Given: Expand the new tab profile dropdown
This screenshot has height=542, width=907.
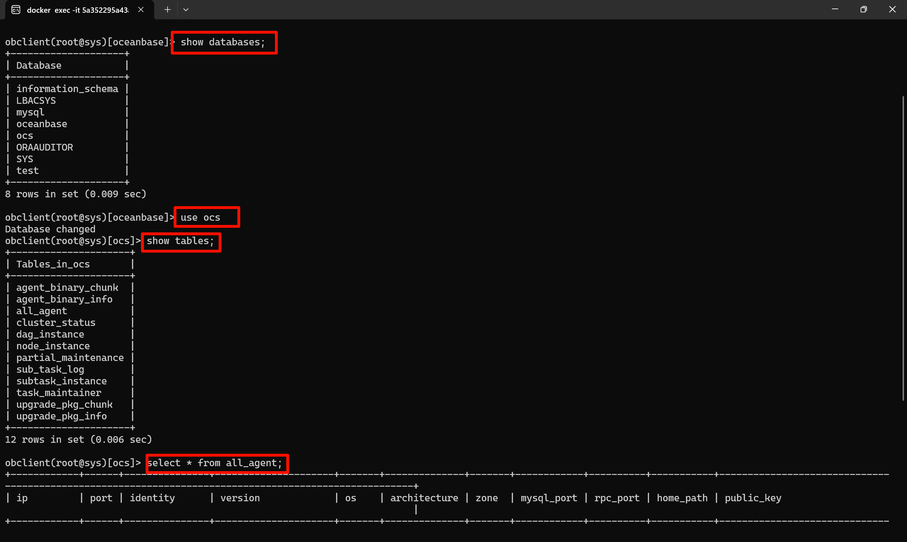Looking at the screenshot, I should pyautogui.click(x=186, y=10).
